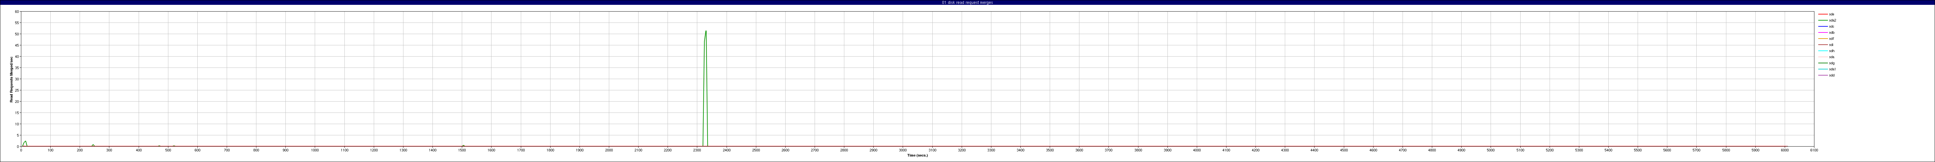This screenshot has width=1935, height=162.
Task: Click the y-axis tick label 10
Action: pyautogui.click(x=16, y=124)
